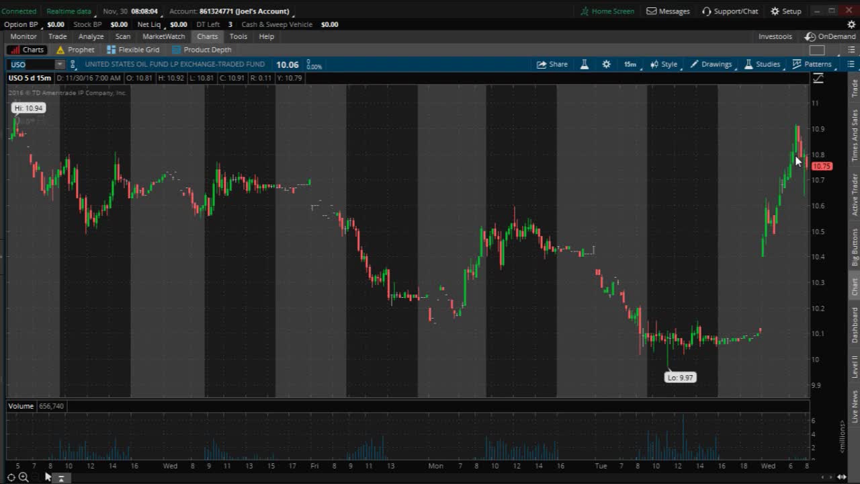This screenshot has height=484, width=860.
Task: Select the Product Depth subtab
Action: coord(202,50)
